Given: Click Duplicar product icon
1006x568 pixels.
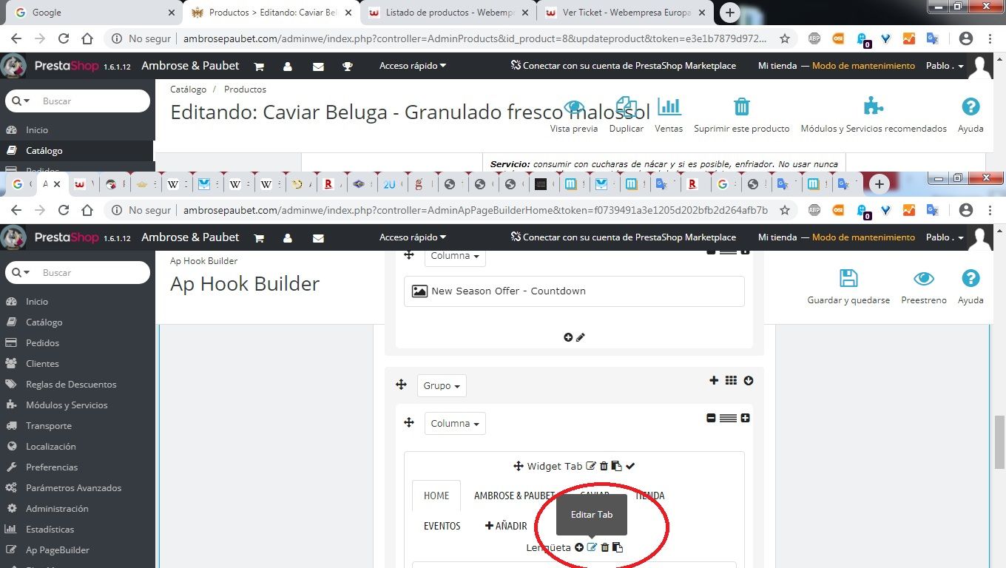Looking at the screenshot, I should [626, 107].
